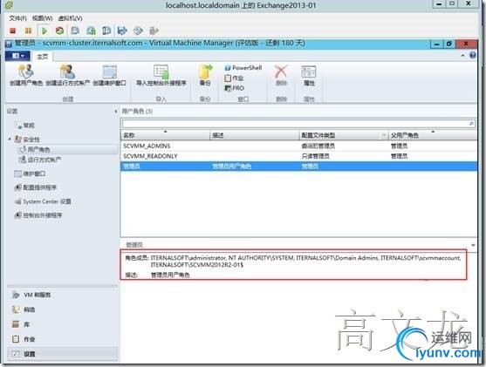Click the search magnifier icon in filter box
486x367 pixels.
tap(471, 124)
